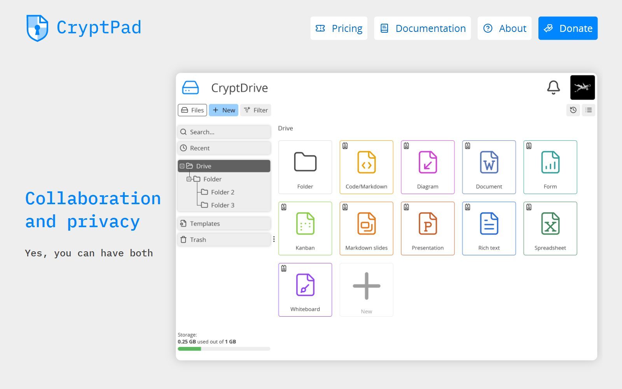Click the CryptPad shield logo

pyautogui.click(x=37, y=28)
